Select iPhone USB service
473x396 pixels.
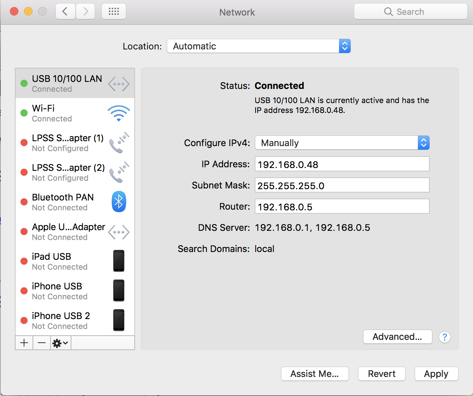pos(75,291)
